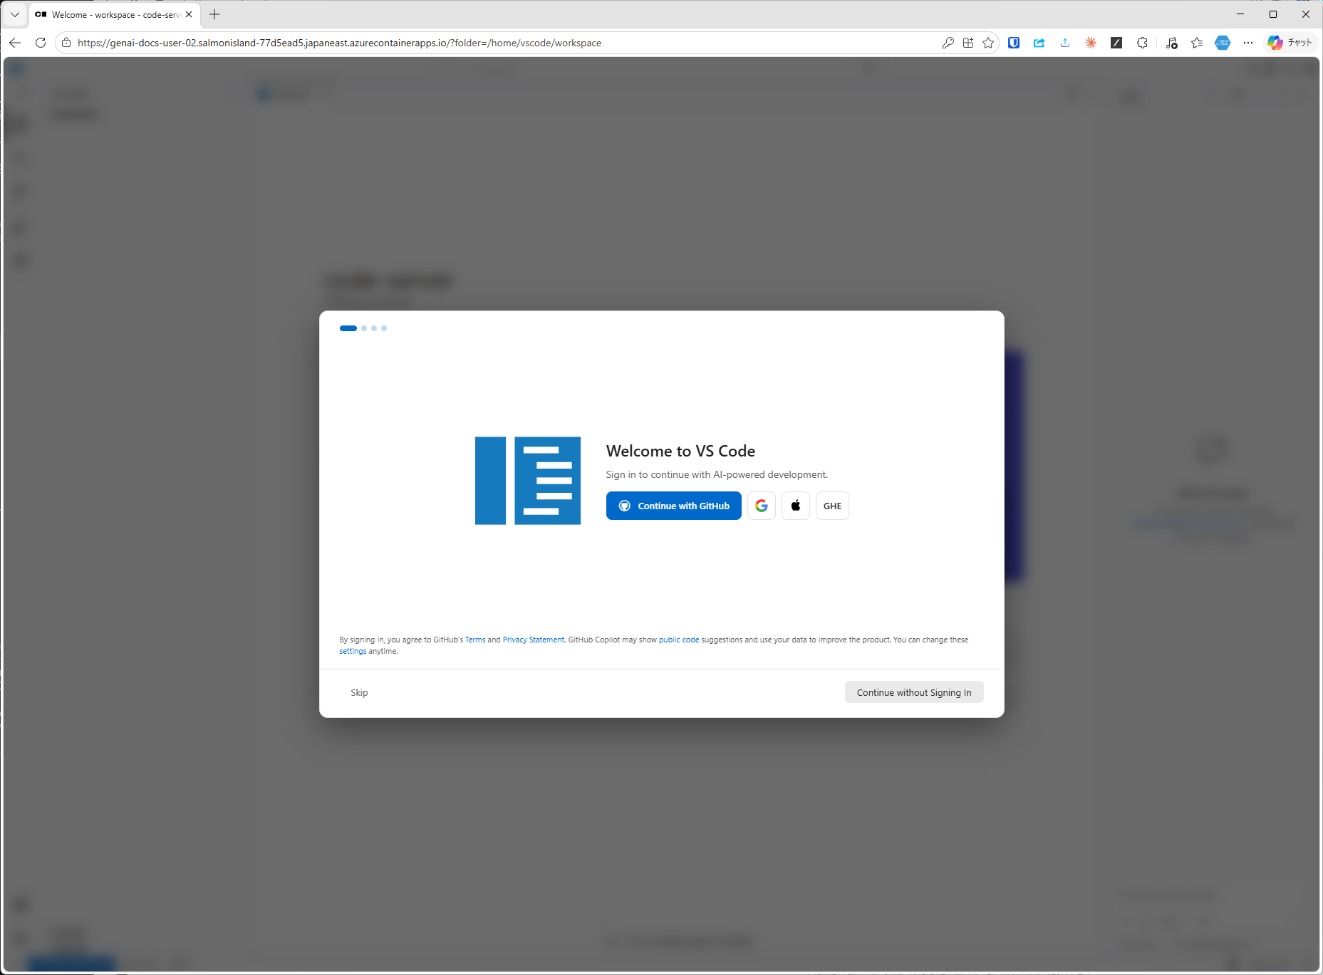Reload the page with refresh icon
Screen dimensions: 1323x975
click(41, 43)
